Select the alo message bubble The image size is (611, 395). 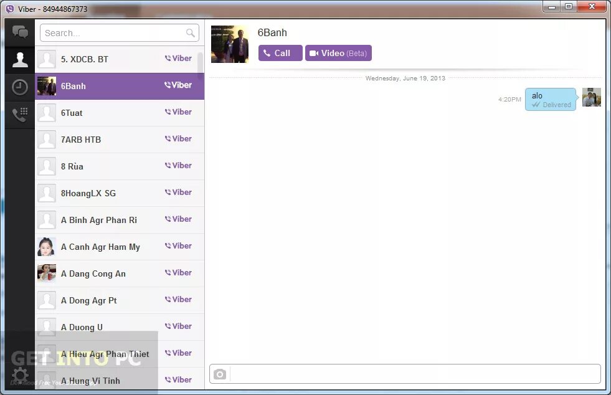pyautogui.click(x=551, y=100)
